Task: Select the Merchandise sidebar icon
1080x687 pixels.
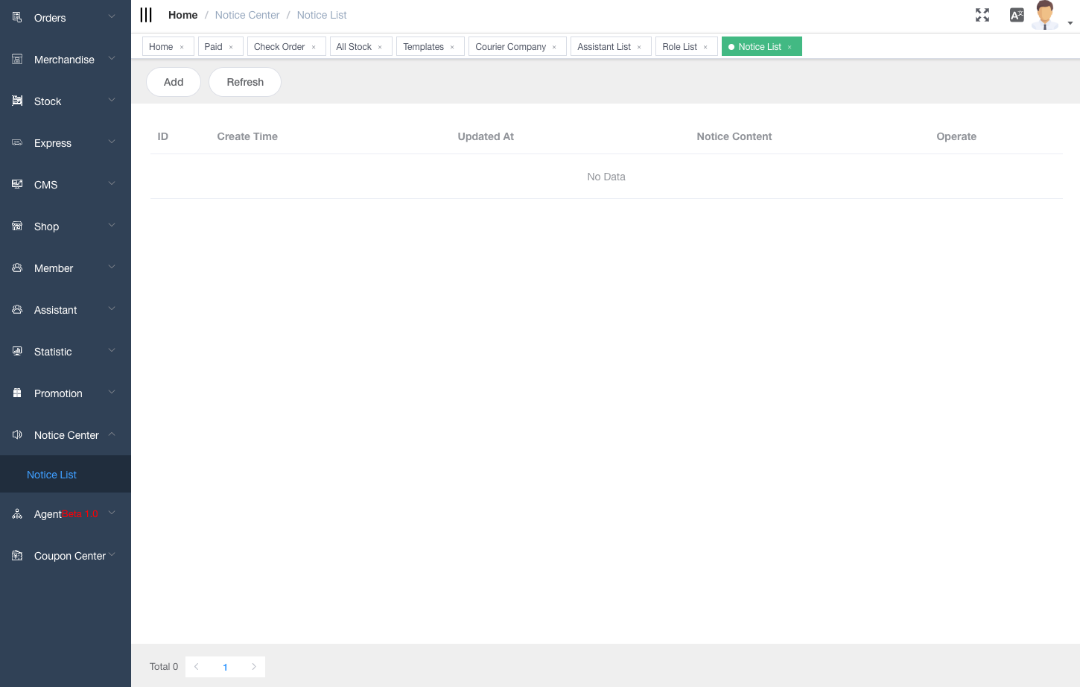Action: (16, 58)
